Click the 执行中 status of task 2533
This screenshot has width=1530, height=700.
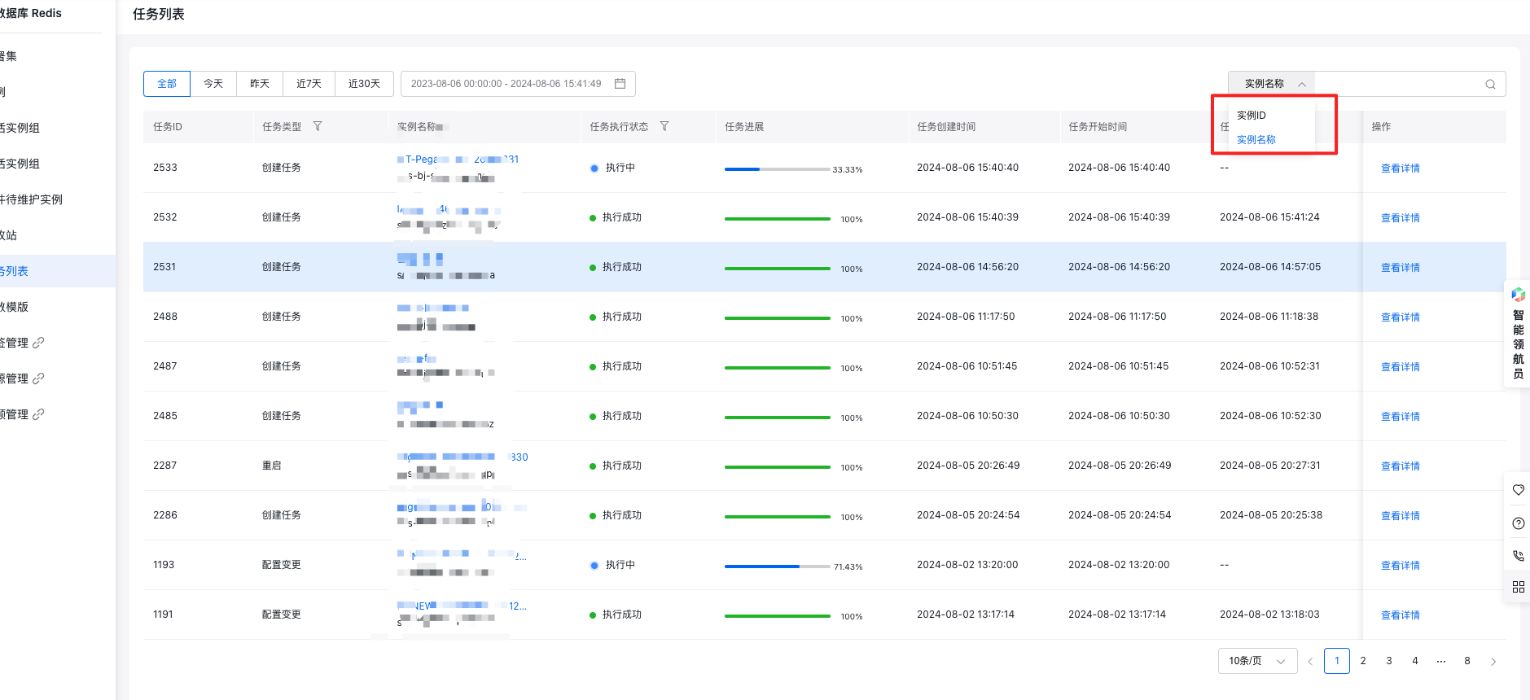pyautogui.click(x=612, y=168)
